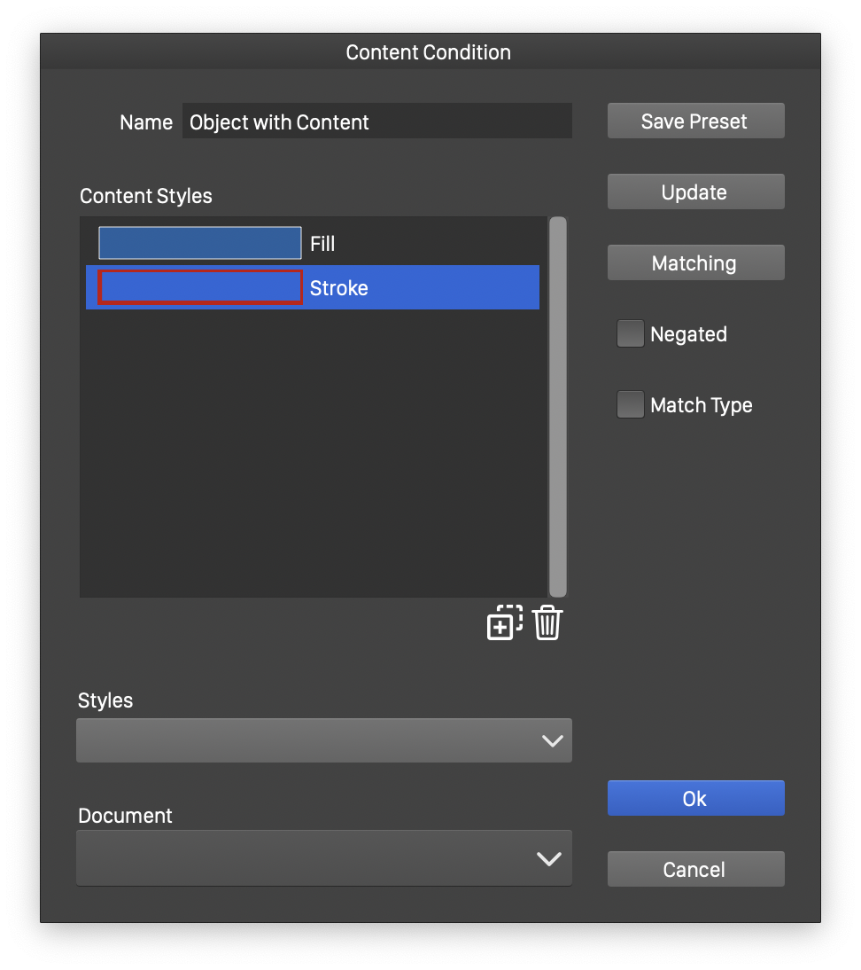Screen dimensions: 861x970
Task: Select the Fill color swatch
Action: point(199,243)
